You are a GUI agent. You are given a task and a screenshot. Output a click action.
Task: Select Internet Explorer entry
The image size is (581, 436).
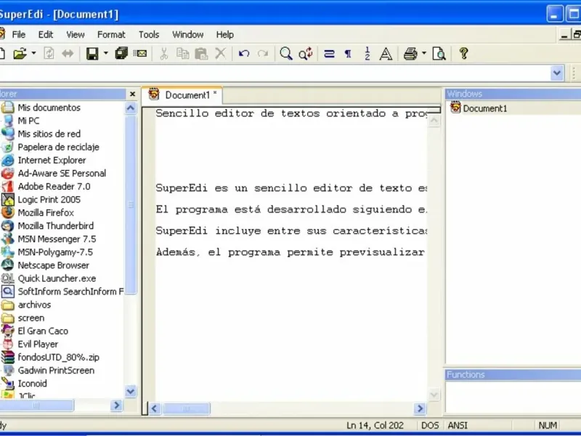52,160
